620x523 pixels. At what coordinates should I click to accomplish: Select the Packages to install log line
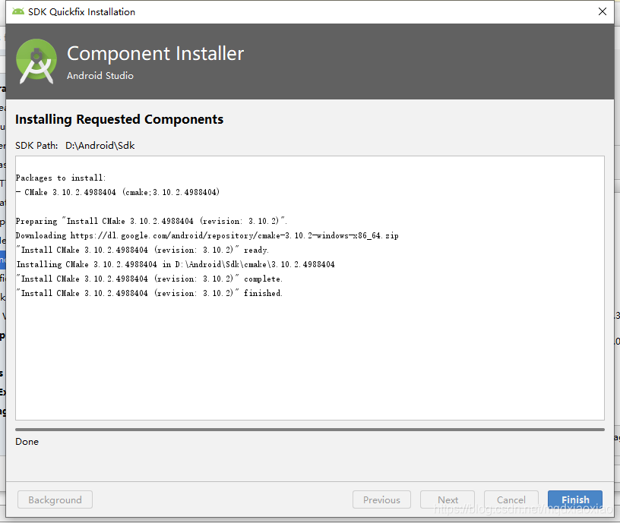pos(65,178)
